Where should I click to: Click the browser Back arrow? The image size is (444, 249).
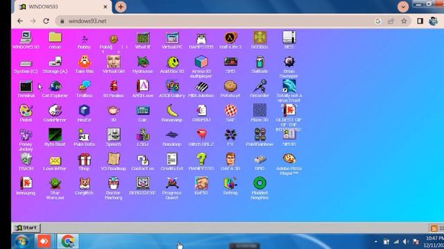click(20, 21)
